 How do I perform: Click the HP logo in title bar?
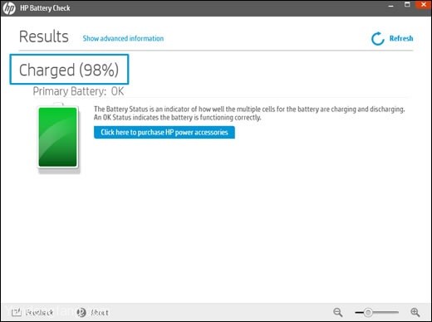pos(9,8)
